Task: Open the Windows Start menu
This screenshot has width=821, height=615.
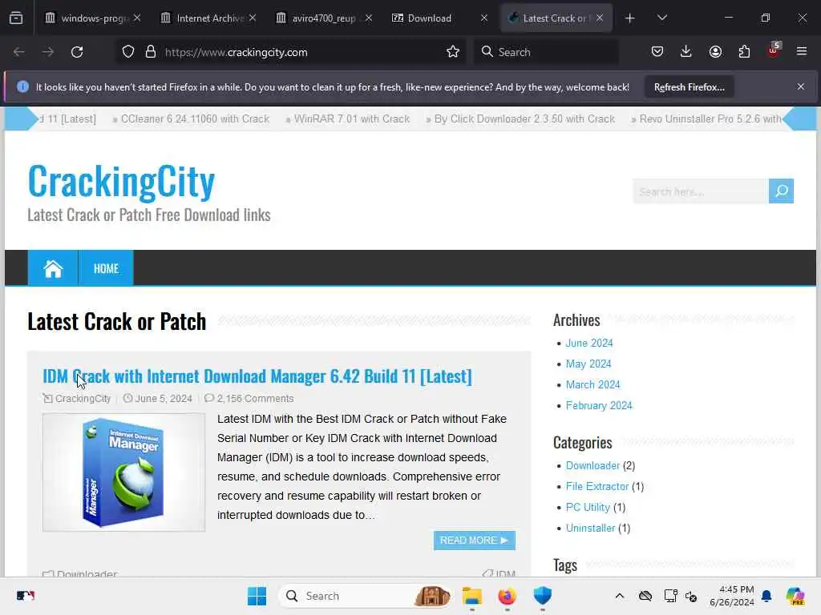Action: click(257, 596)
